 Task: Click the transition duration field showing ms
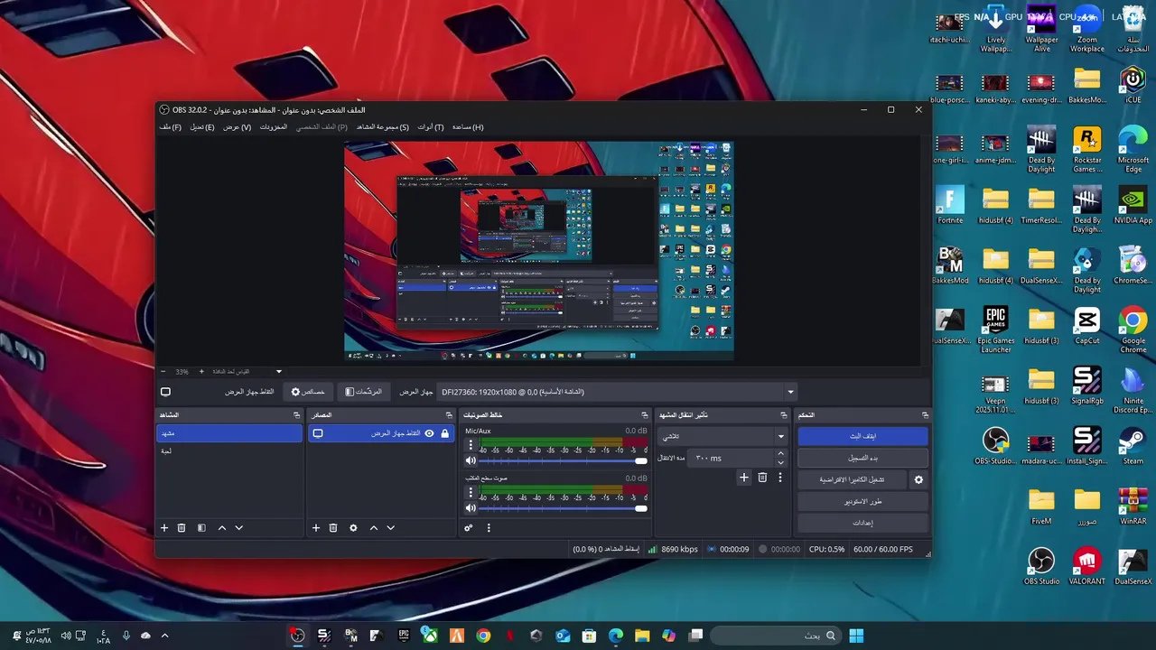732,459
